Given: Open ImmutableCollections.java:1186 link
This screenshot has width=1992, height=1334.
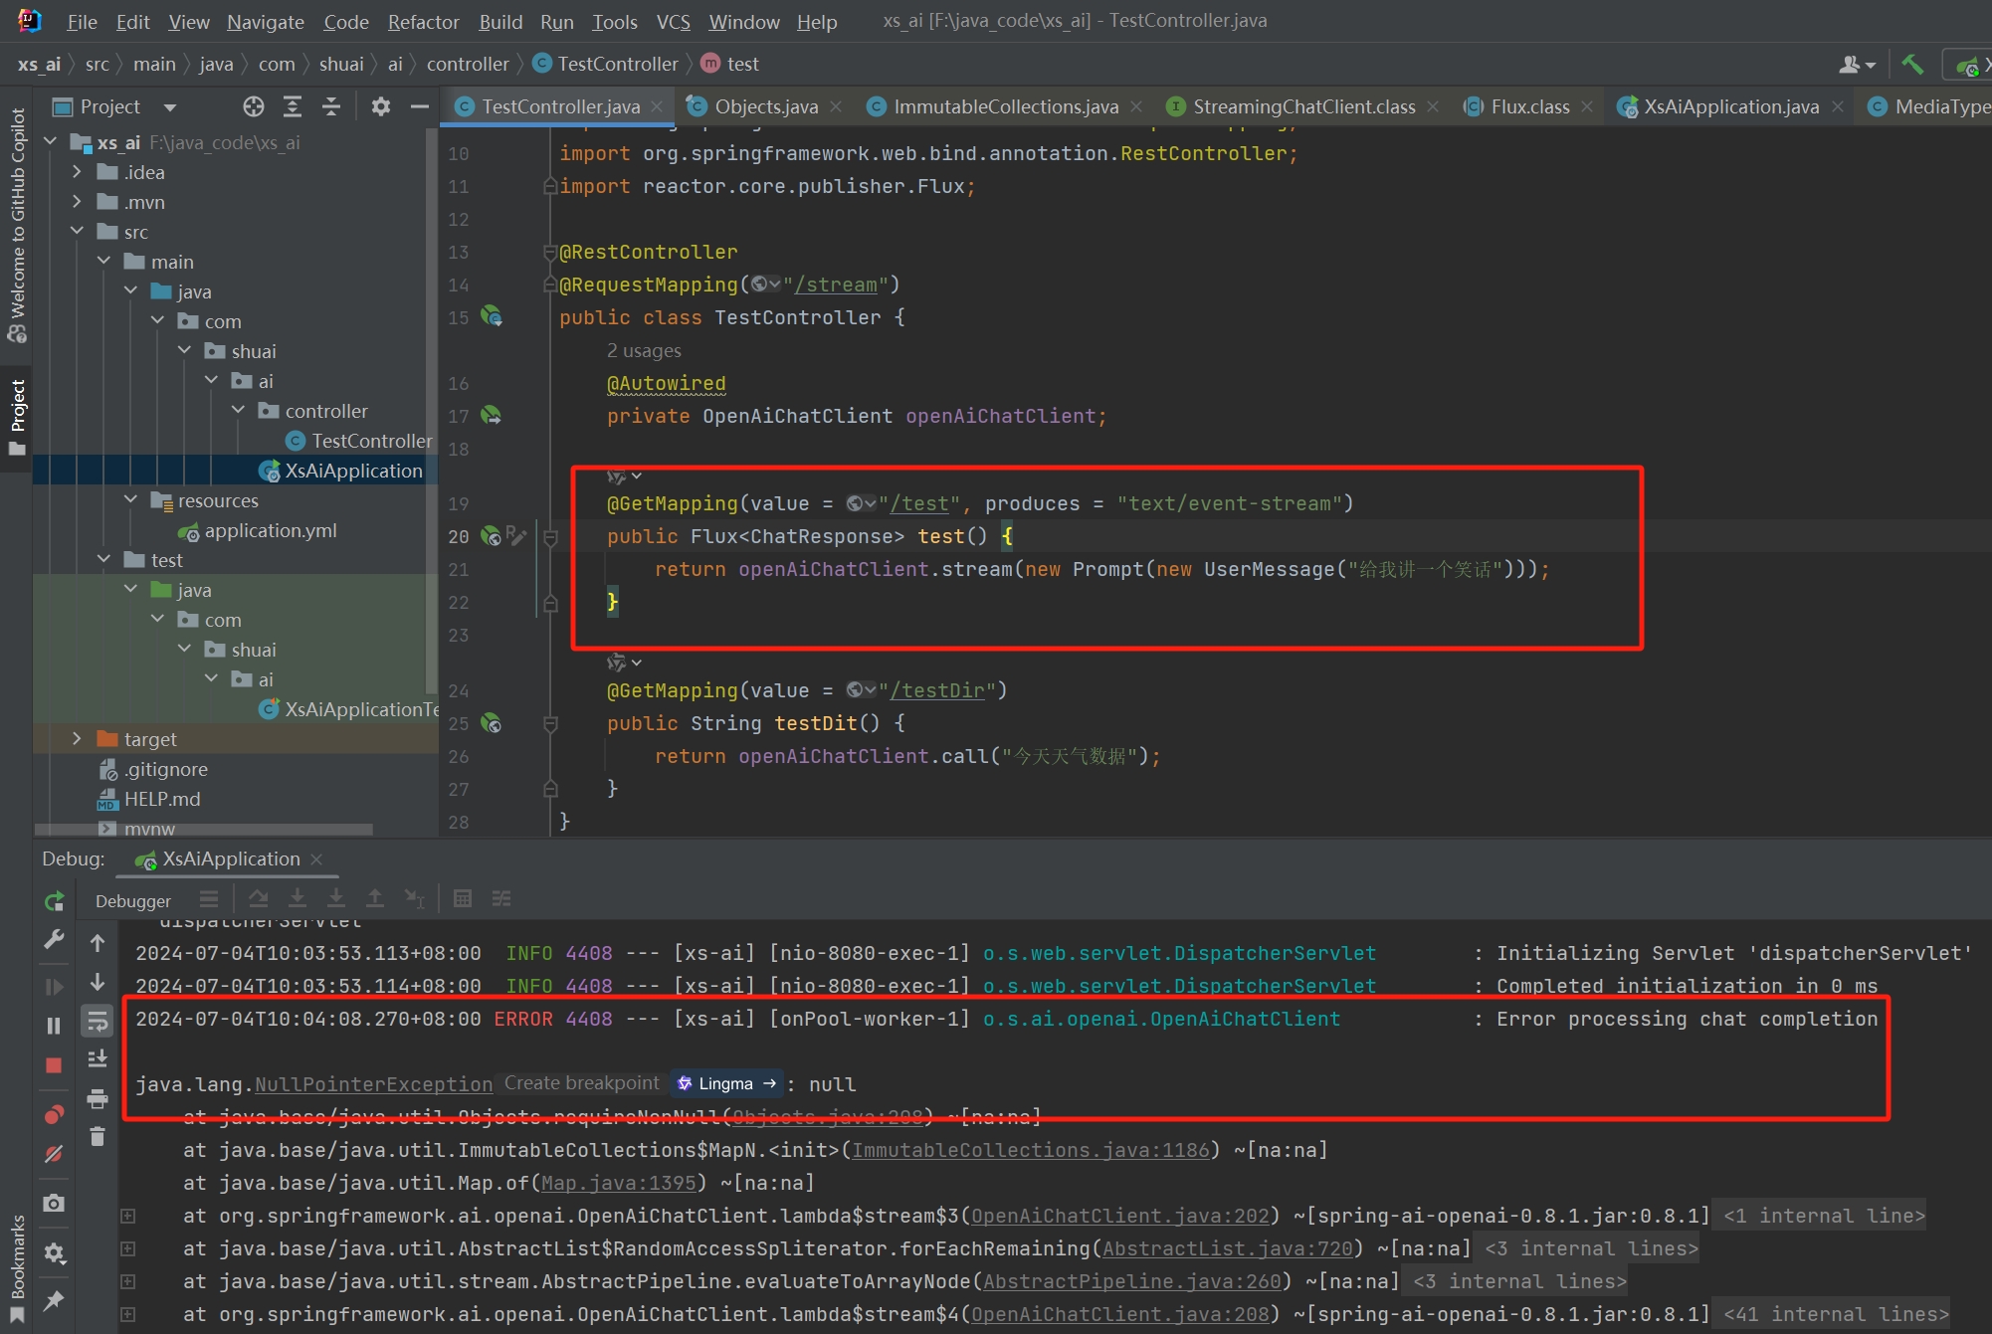Looking at the screenshot, I should [1031, 1150].
